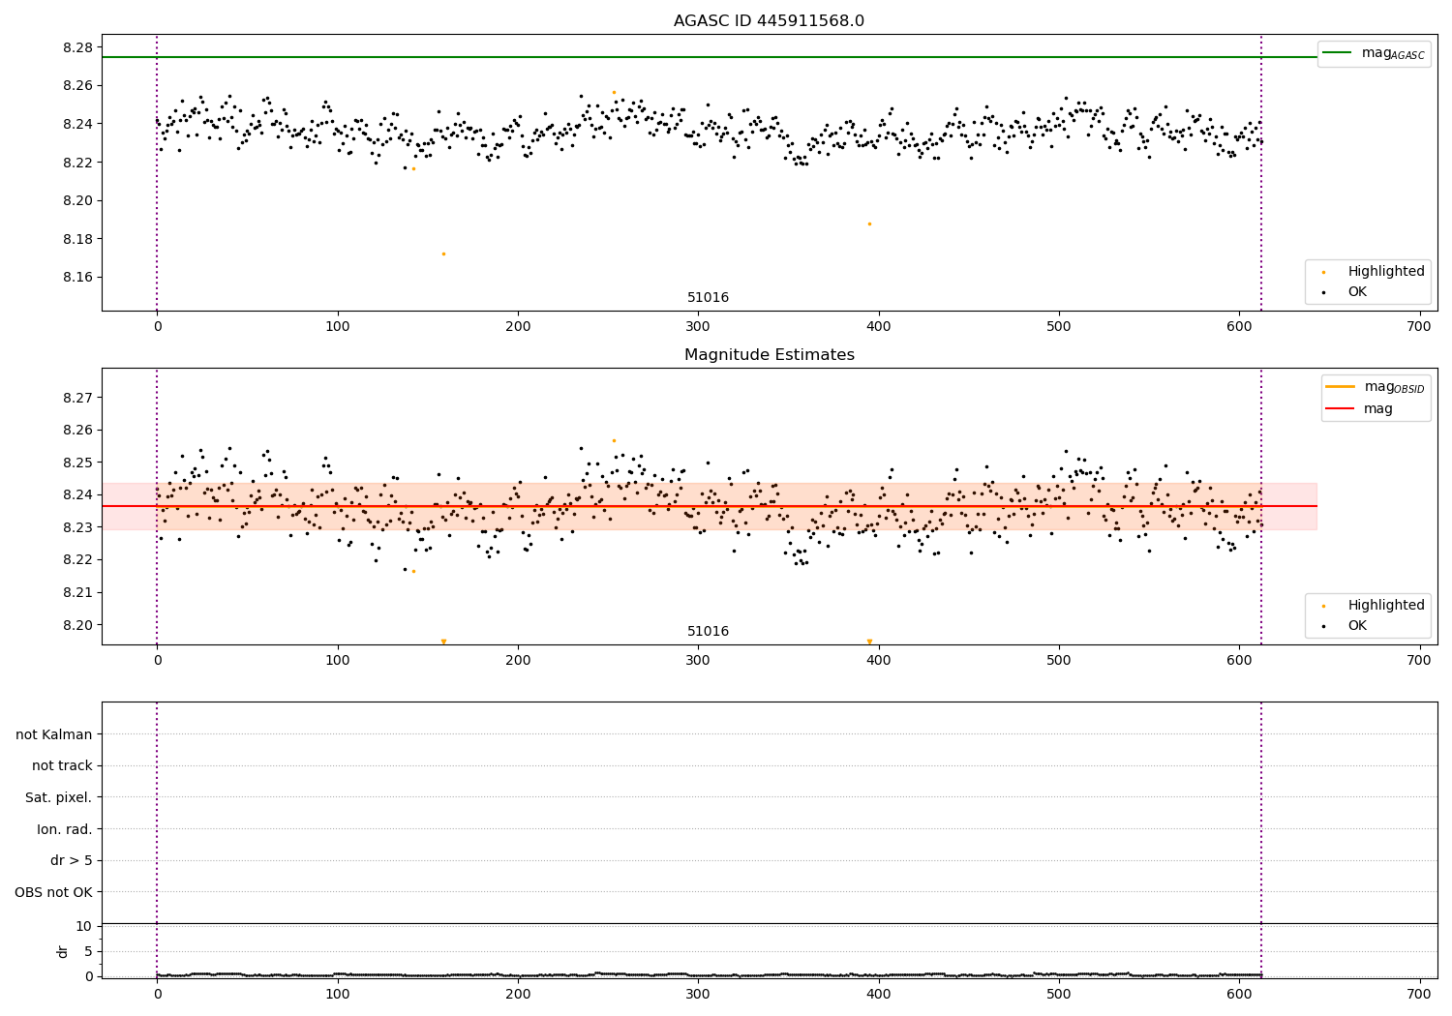Screen dimensions: 1452x1016
Task: Click OK legend marker in middle plot
Action: pyautogui.click(x=1323, y=626)
